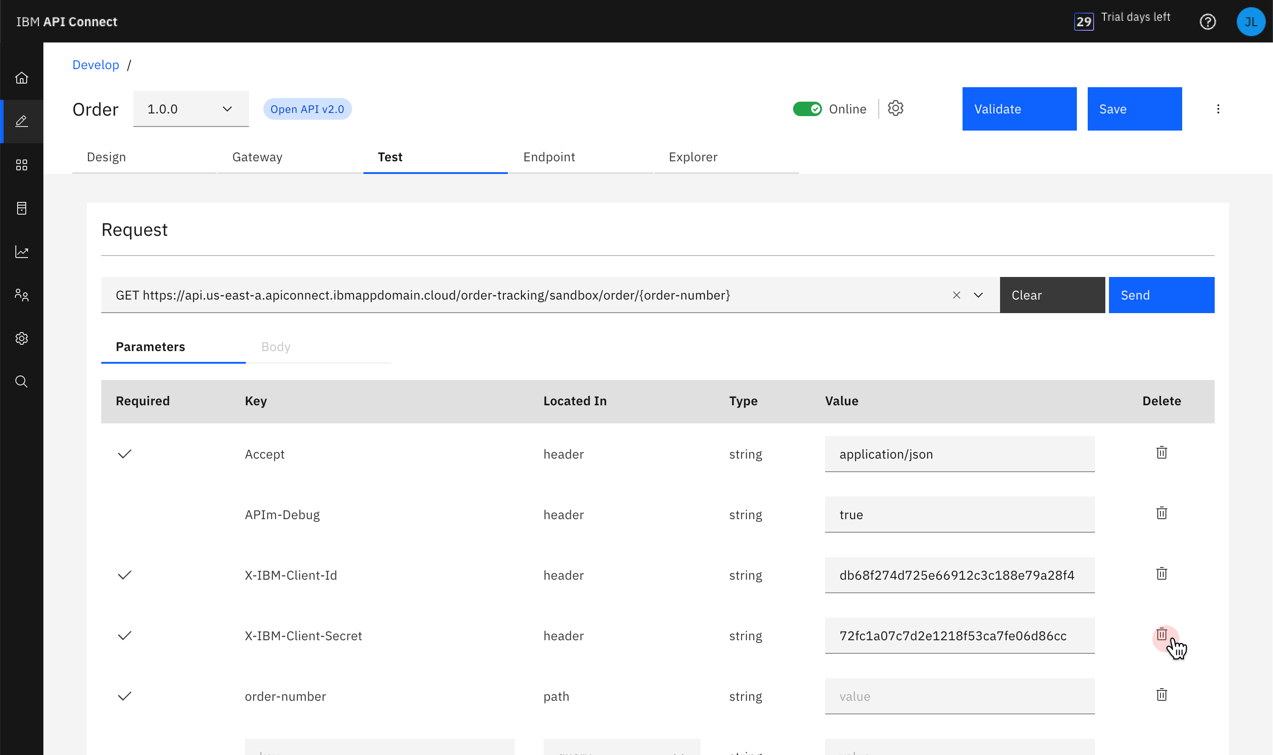Image resolution: width=1273 pixels, height=755 pixels.
Task: Open the Search magnifier sidebar icon
Action: point(21,382)
